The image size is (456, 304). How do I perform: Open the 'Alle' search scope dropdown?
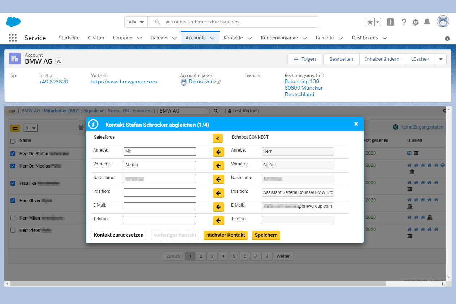136,22
